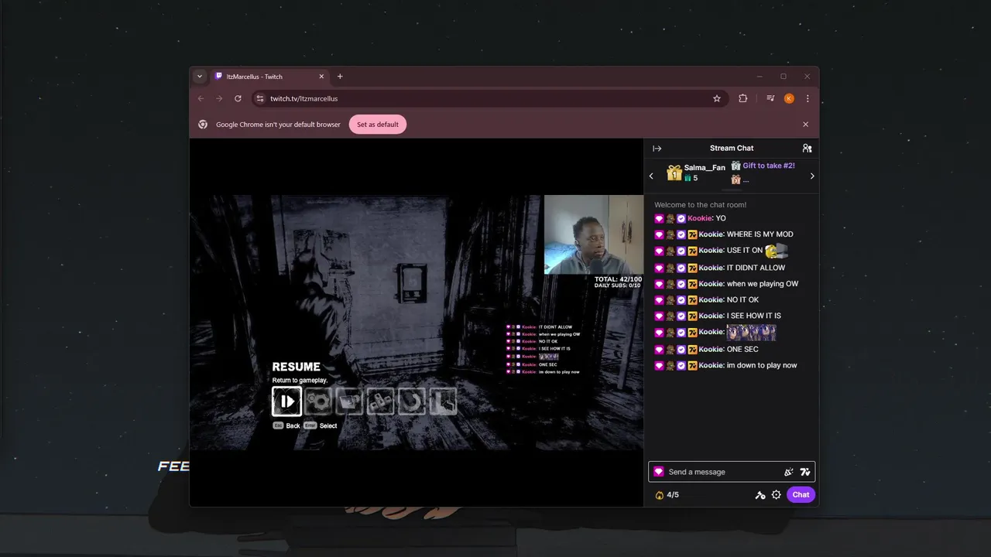
Task: Click the emote in 'USE IT ON' message
Action: point(777,251)
